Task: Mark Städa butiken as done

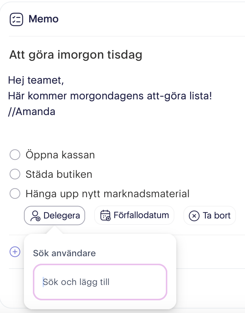Action: [15, 174]
